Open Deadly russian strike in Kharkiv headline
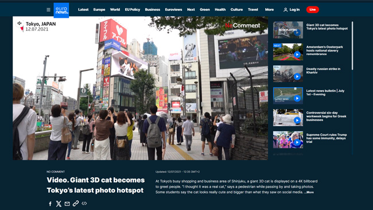 pyautogui.click(x=323, y=71)
